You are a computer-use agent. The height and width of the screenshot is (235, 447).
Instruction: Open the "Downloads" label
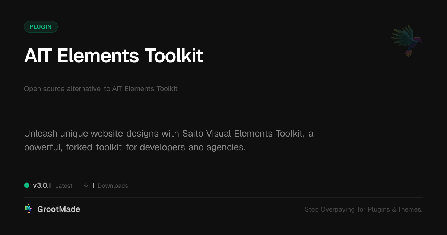[112, 185]
